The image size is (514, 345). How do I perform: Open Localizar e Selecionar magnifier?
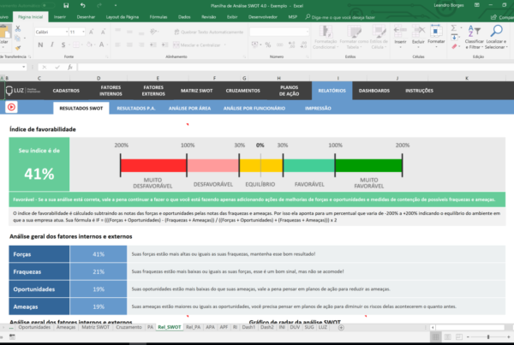click(496, 37)
